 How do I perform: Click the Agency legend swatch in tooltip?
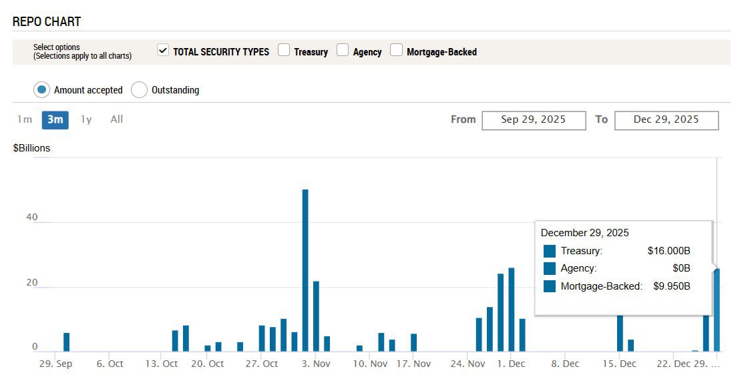pyautogui.click(x=550, y=268)
